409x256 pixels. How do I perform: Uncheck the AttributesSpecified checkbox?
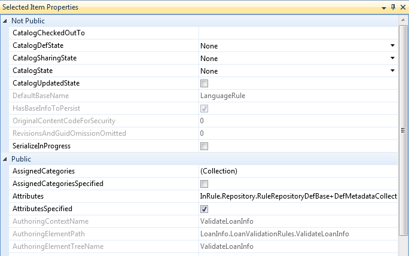[204, 209]
